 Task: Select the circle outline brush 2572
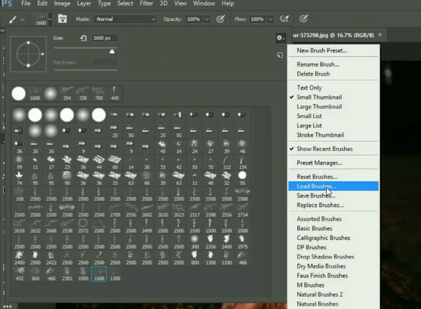click(x=83, y=226)
